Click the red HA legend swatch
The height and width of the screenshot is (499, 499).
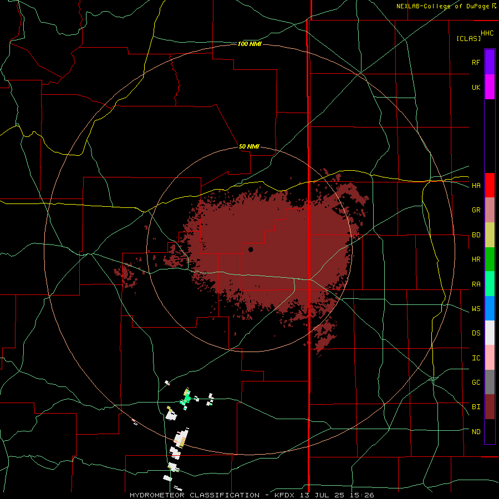coord(490,185)
